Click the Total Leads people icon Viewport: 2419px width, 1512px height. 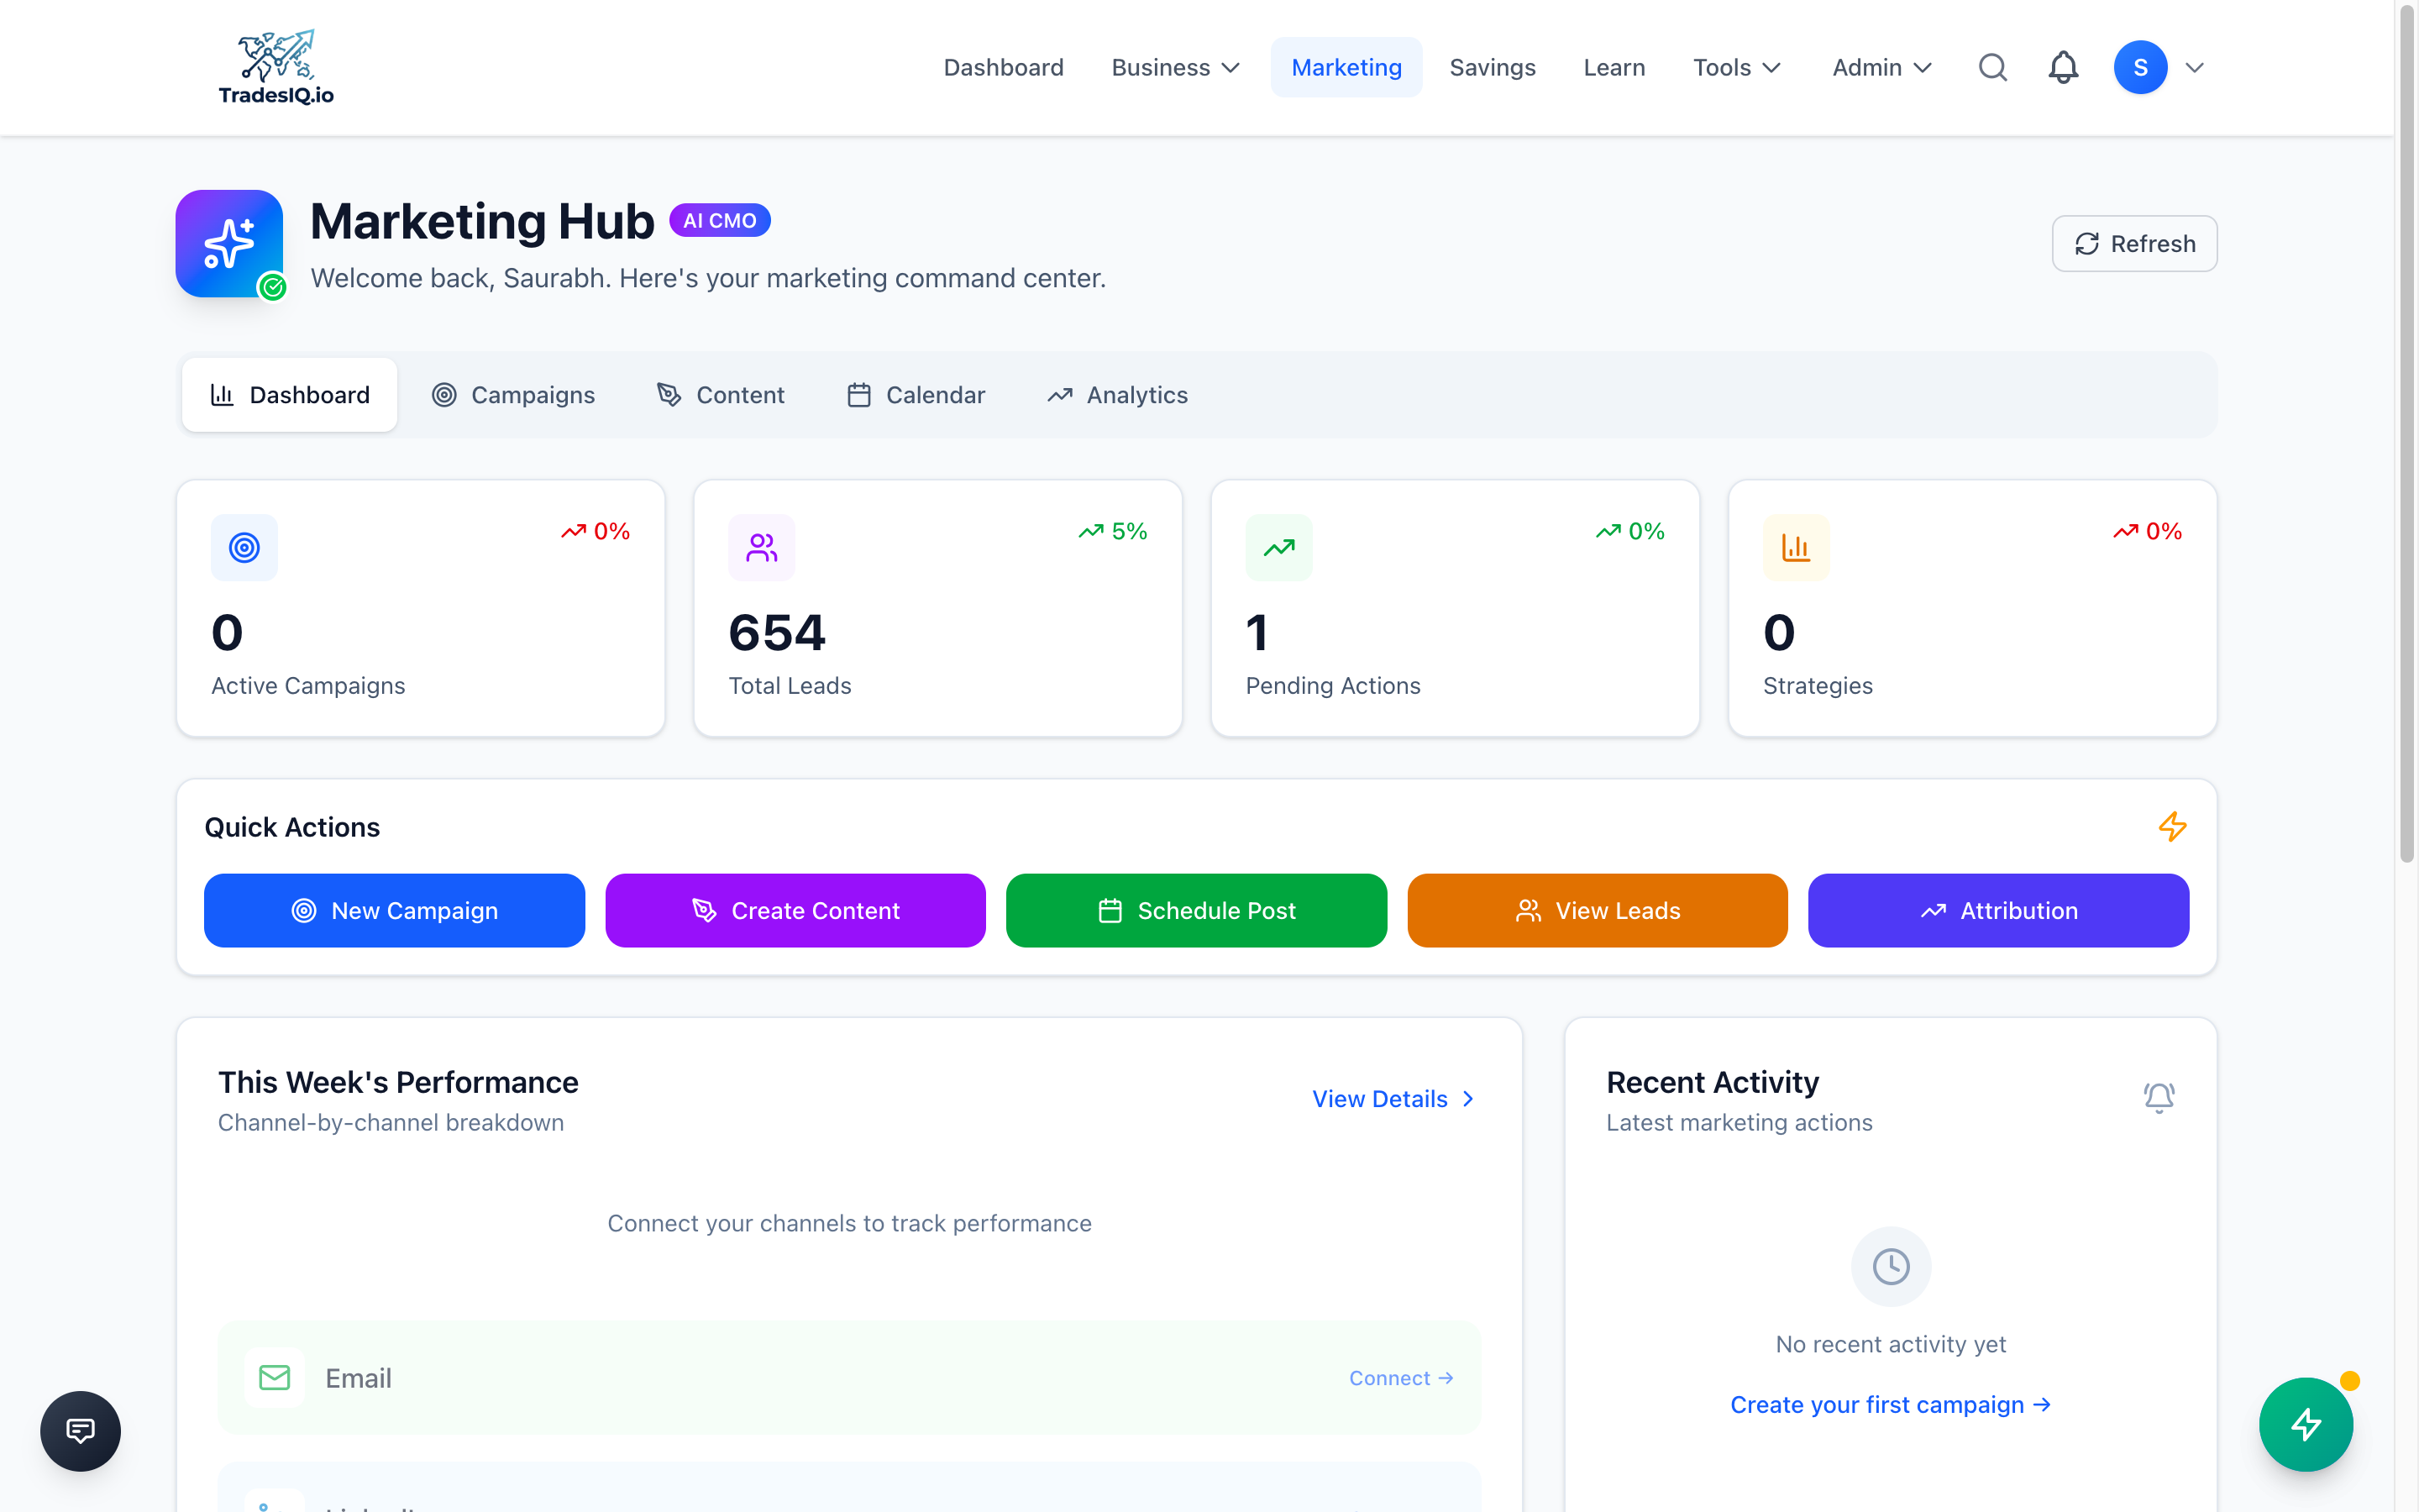tap(762, 547)
